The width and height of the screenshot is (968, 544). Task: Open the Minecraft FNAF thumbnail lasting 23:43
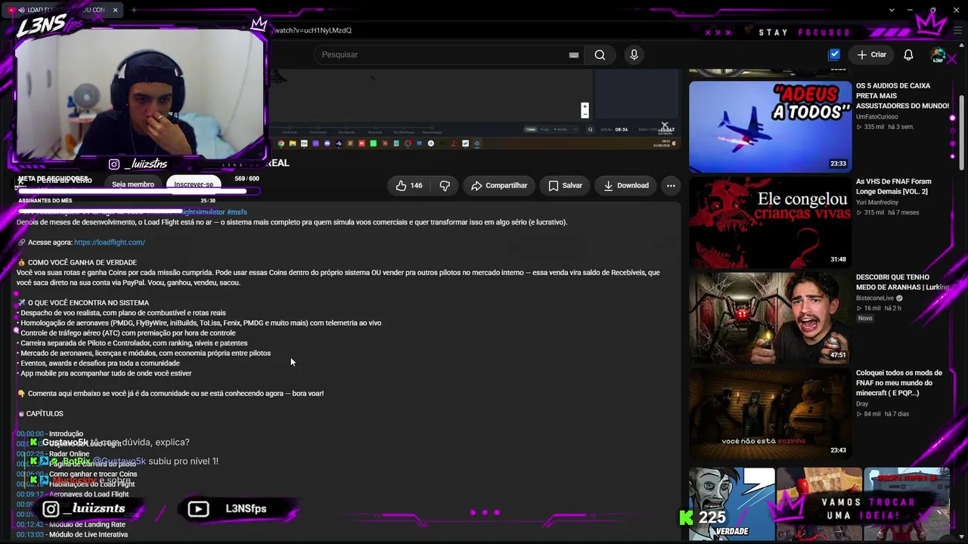(770, 413)
